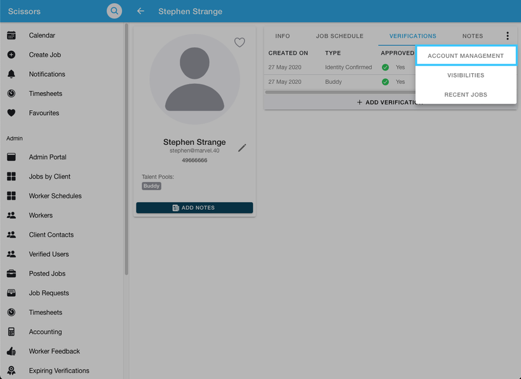Toggle the favourite heart on profile card
521x379 pixels.
[240, 42]
